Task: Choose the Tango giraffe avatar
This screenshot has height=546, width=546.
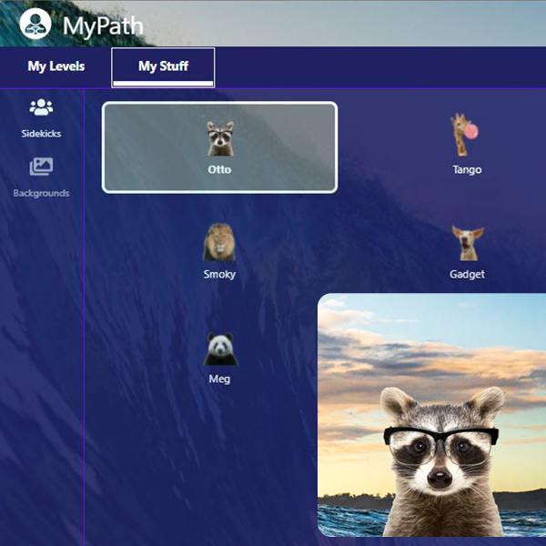Action: click(466, 136)
